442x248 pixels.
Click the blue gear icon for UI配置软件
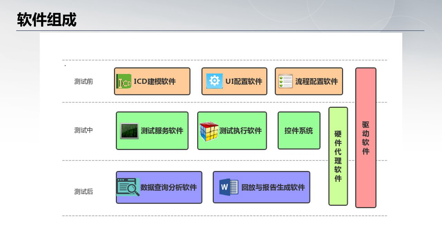[214, 81]
